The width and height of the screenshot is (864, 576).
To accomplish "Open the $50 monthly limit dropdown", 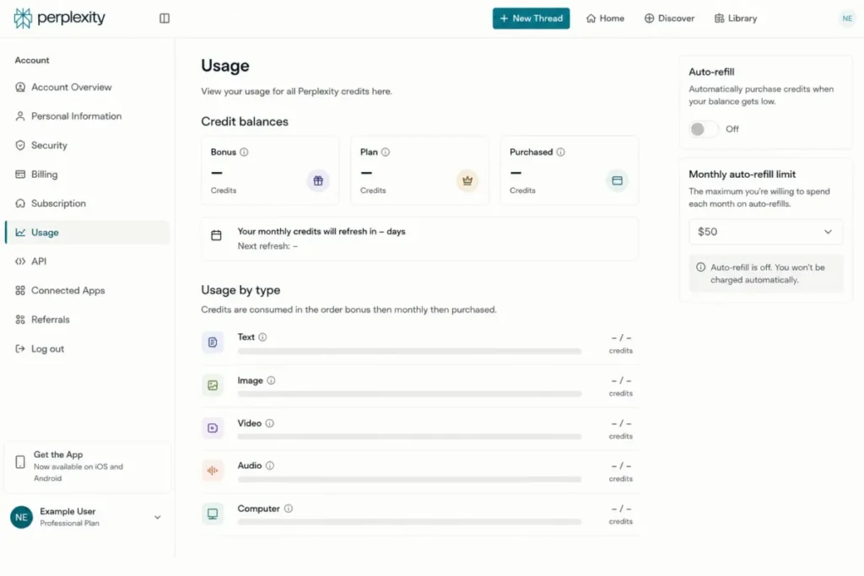I will click(765, 232).
